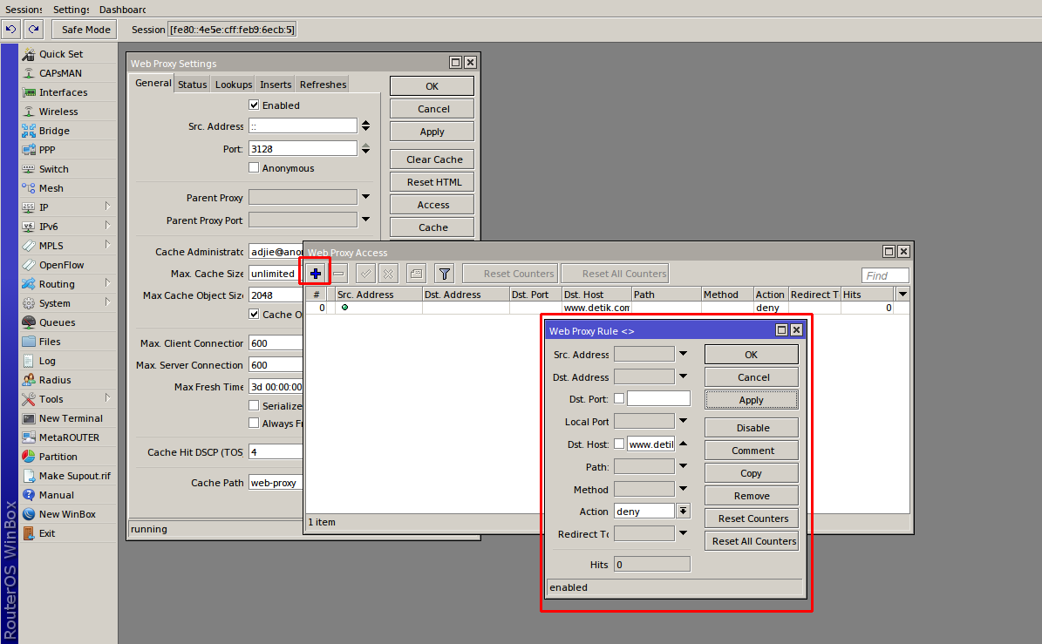Open Bridge in sidebar
1042x644 pixels.
(x=68, y=131)
